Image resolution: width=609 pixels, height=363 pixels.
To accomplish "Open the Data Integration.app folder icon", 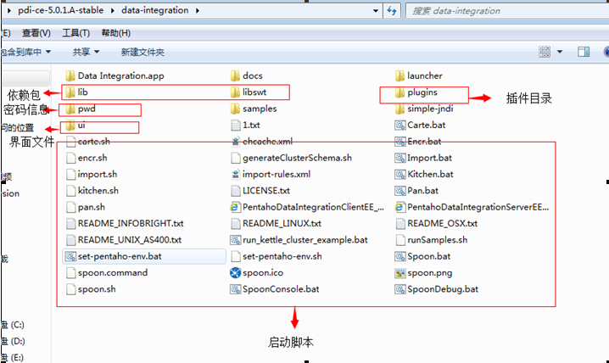I will [70, 75].
